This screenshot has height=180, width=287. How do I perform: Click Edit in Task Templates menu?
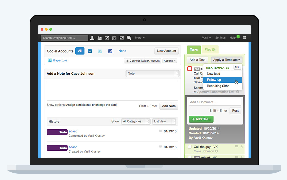[237, 67]
